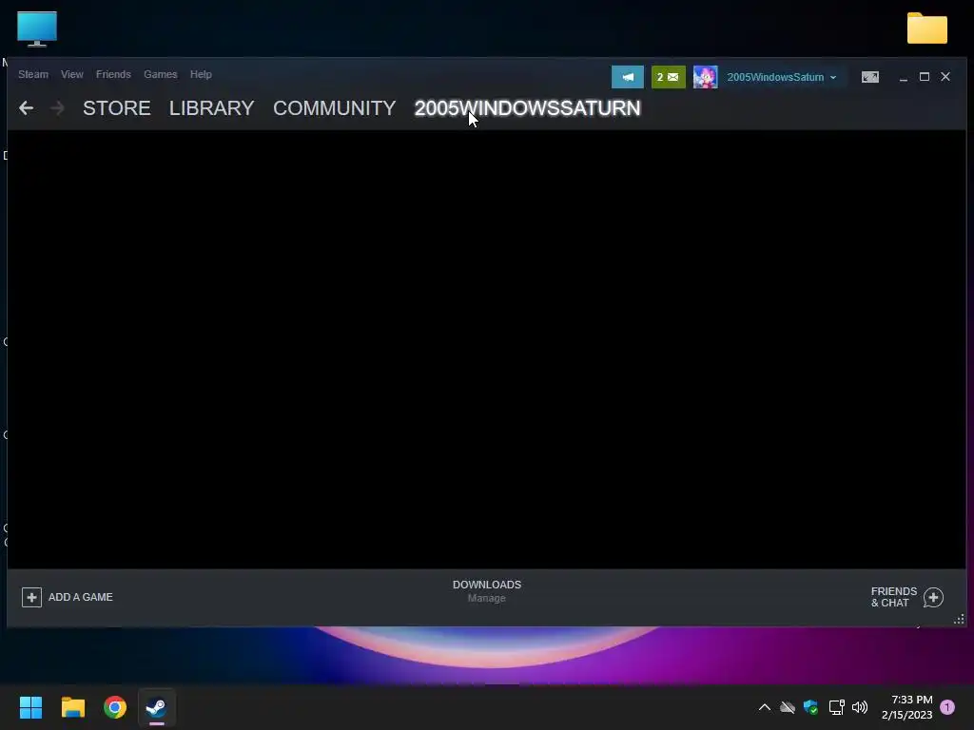This screenshot has width=974, height=730.
Task: Open the 2 new messages inbox
Action: click(x=669, y=77)
